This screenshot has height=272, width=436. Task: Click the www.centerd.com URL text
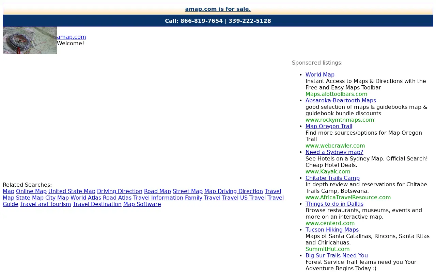tap(330, 223)
